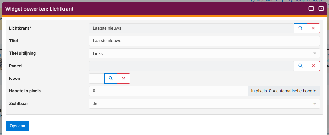Close the Widget bewerken dialog
This screenshot has width=329, height=135.
321,9
